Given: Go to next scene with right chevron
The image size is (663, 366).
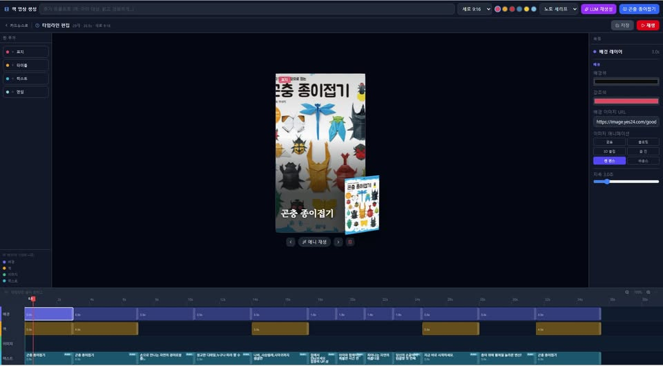Looking at the screenshot, I should click(338, 242).
